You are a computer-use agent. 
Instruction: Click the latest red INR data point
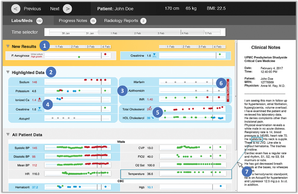click(x=219, y=97)
